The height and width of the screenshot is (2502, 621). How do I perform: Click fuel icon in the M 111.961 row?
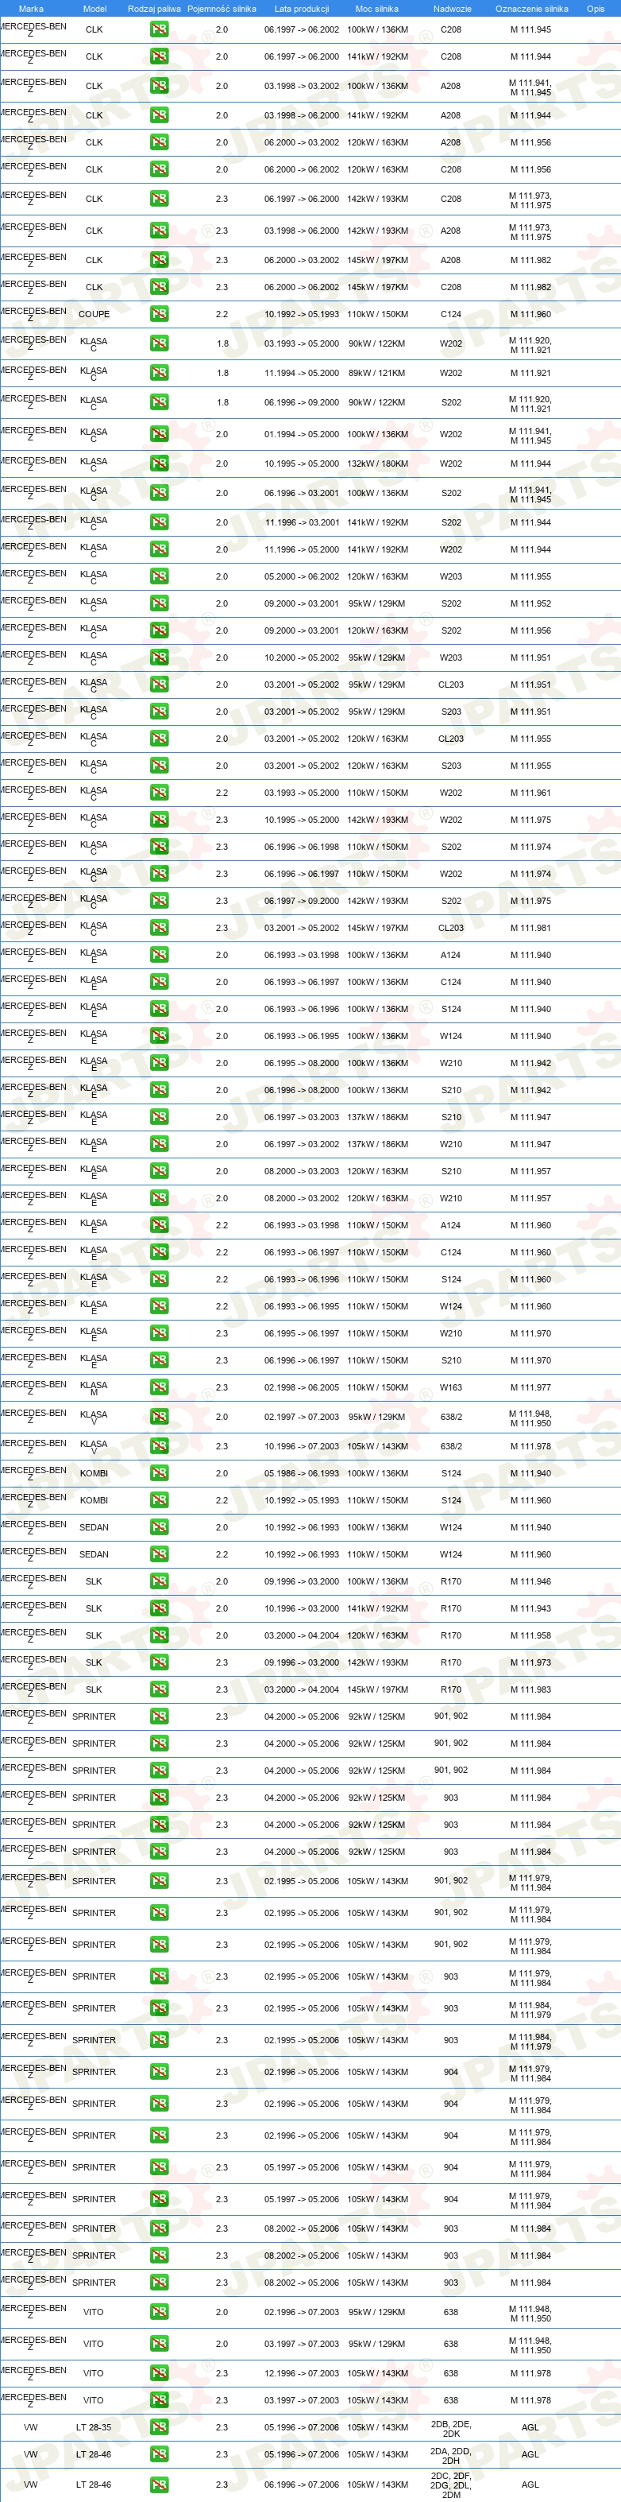pyautogui.click(x=159, y=793)
